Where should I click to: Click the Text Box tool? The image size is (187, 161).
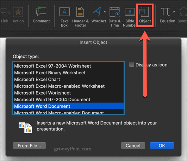(64, 17)
